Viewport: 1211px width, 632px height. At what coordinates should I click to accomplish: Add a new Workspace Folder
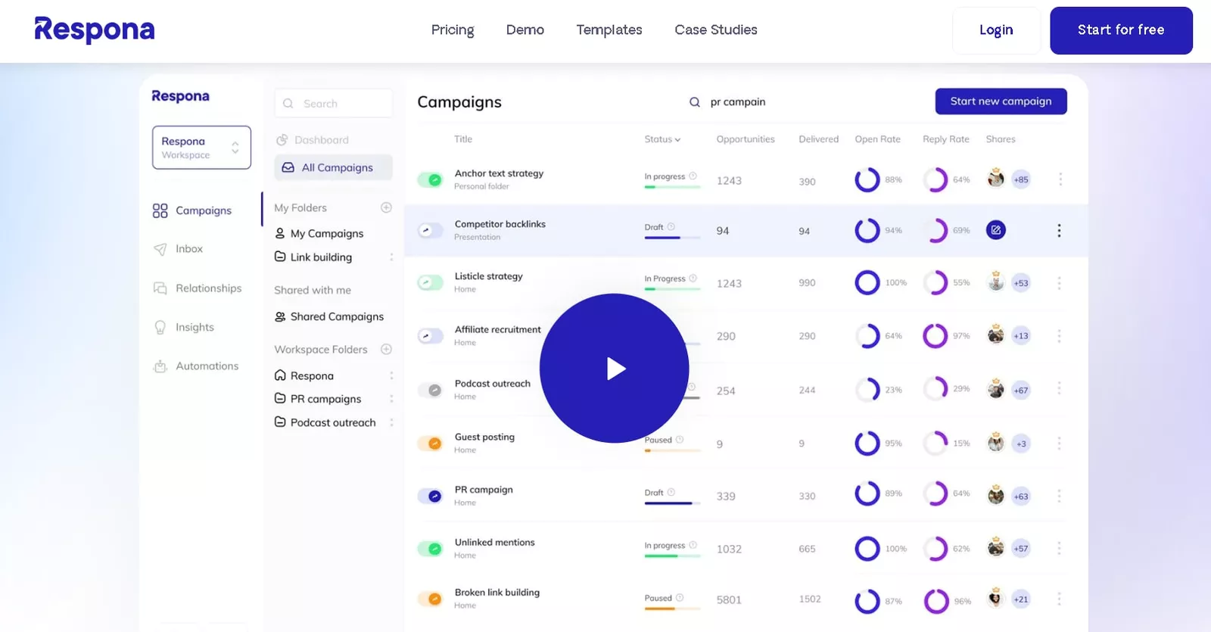point(386,349)
